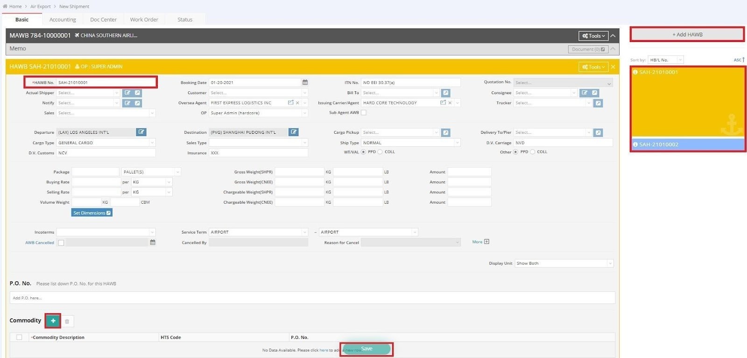This screenshot has height=358, width=747.
Task: Click the Set Dimensions button
Action: click(x=92, y=213)
